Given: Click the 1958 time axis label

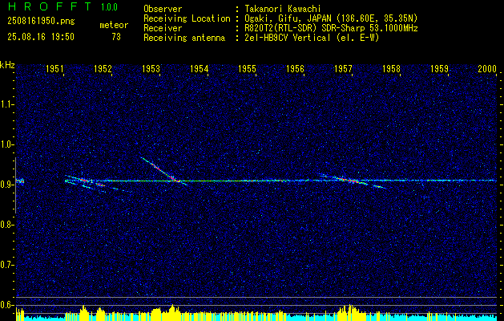Looking at the screenshot, I should (392, 68).
